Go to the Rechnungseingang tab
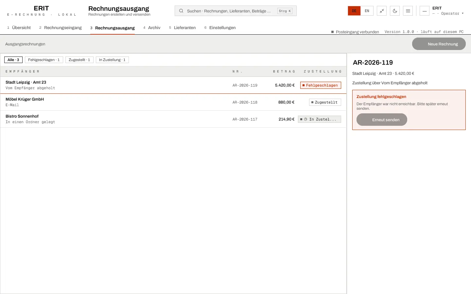Image resolution: width=471 pixels, height=294 pixels. tap(61, 28)
